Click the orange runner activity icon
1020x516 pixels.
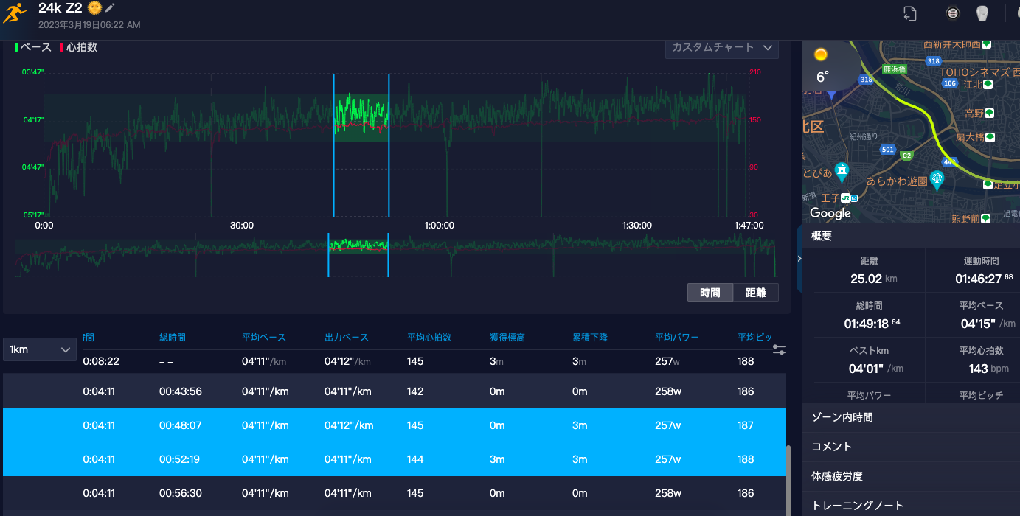tap(14, 13)
